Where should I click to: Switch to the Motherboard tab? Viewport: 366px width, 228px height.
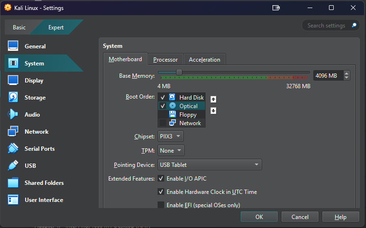125,59
